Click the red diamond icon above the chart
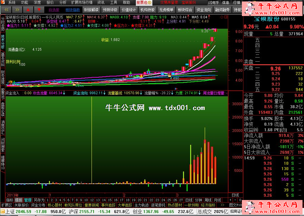The height and width of the screenshot is (216, 304). coord(222,17)
